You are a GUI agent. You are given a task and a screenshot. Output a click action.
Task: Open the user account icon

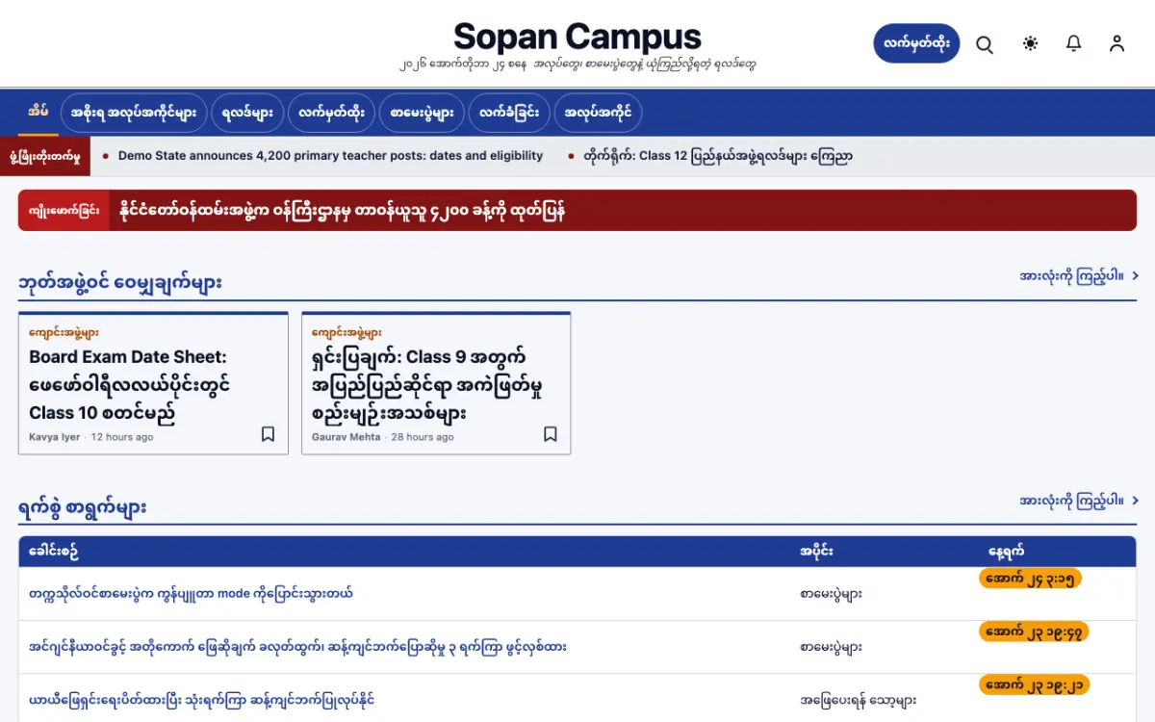(1116, 44)
